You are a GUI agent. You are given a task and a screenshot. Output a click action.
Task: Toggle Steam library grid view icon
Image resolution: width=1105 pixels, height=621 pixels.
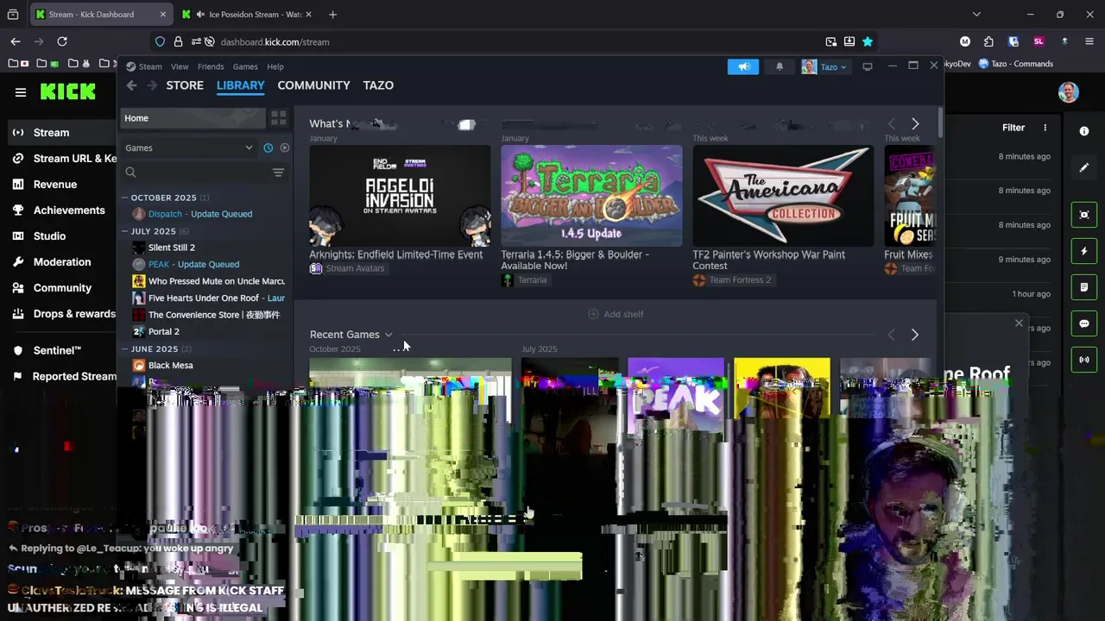pyautogui.click(x=278, y=118)
